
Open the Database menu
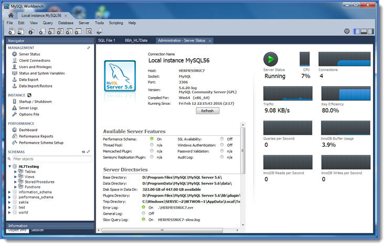click(66, 23)
